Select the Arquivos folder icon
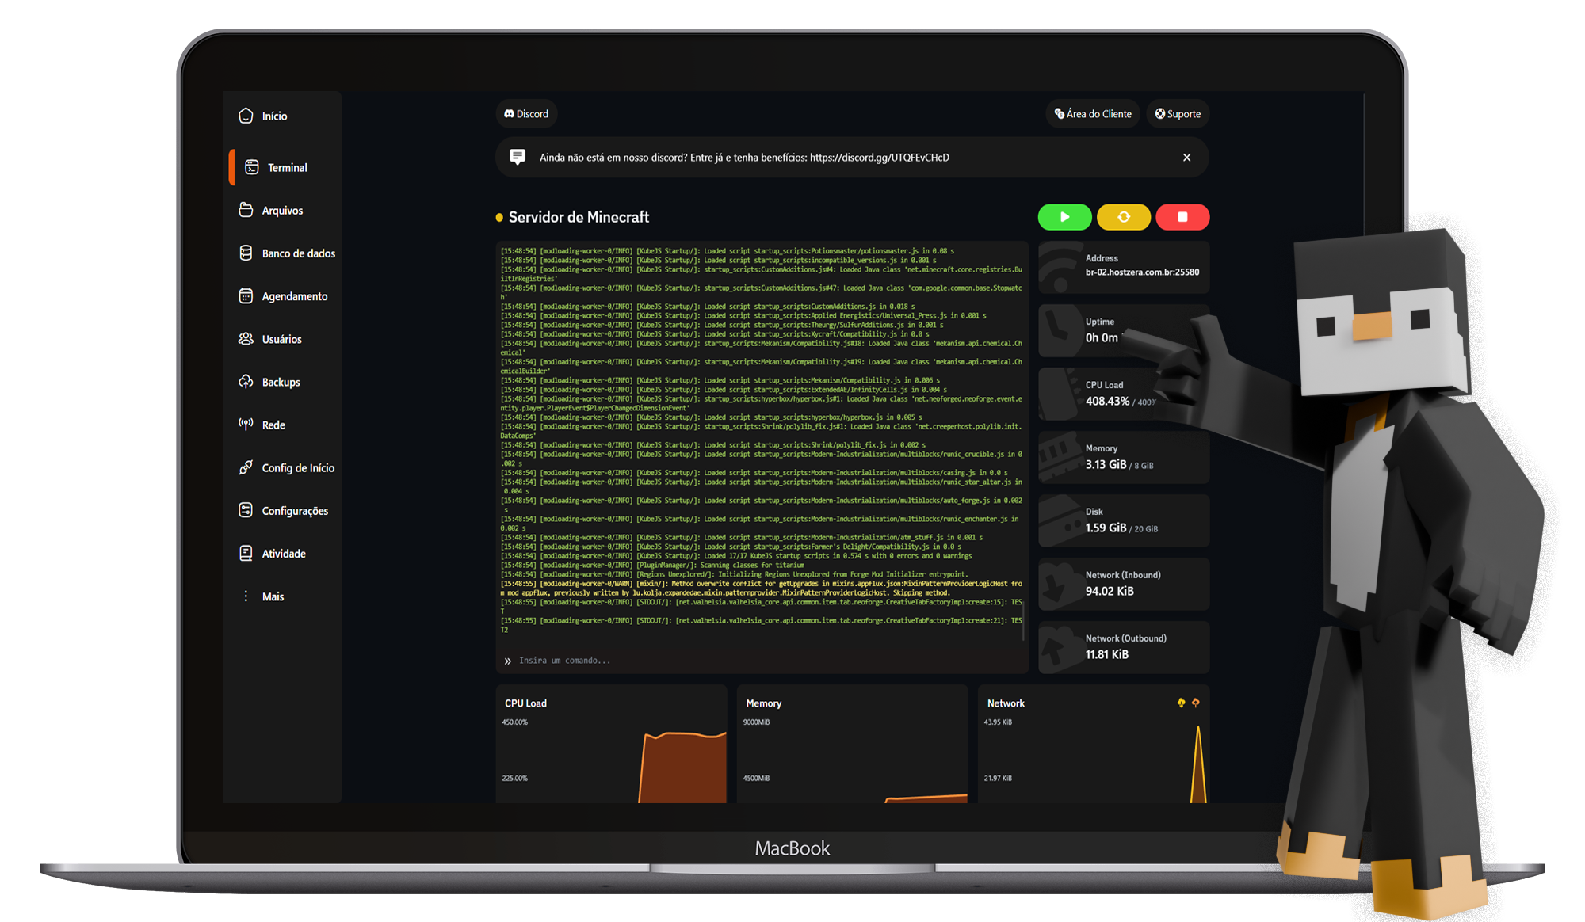 click(246, 210)
